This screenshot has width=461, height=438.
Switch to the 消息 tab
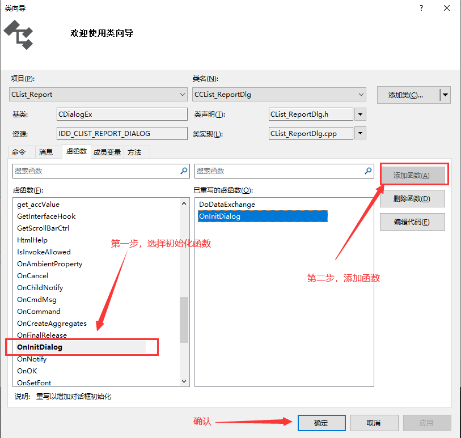[46, 152]
